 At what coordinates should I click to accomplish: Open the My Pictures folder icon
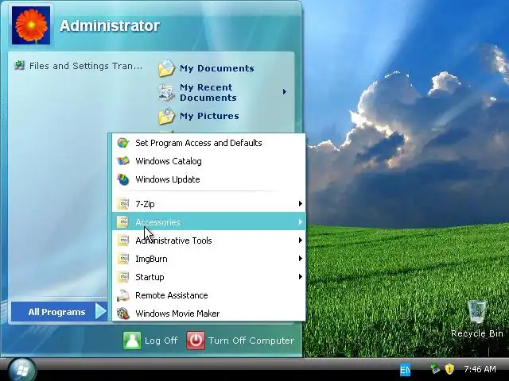pos(166,117)
